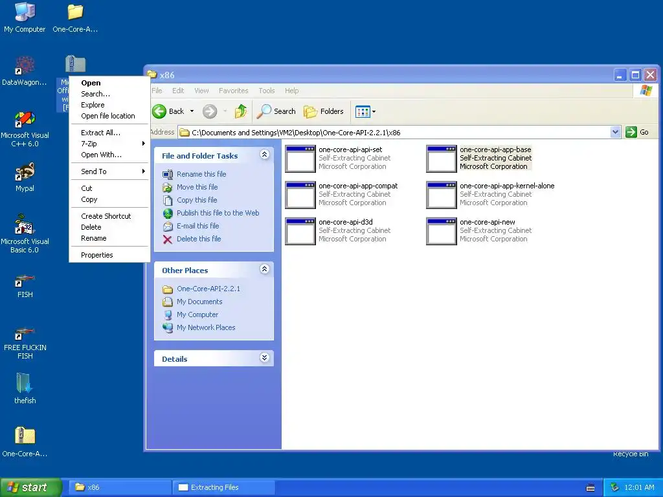663x497 pixels.
Task: Click Rename this file link
Action: pyautogui.click(x=201, y=174)
